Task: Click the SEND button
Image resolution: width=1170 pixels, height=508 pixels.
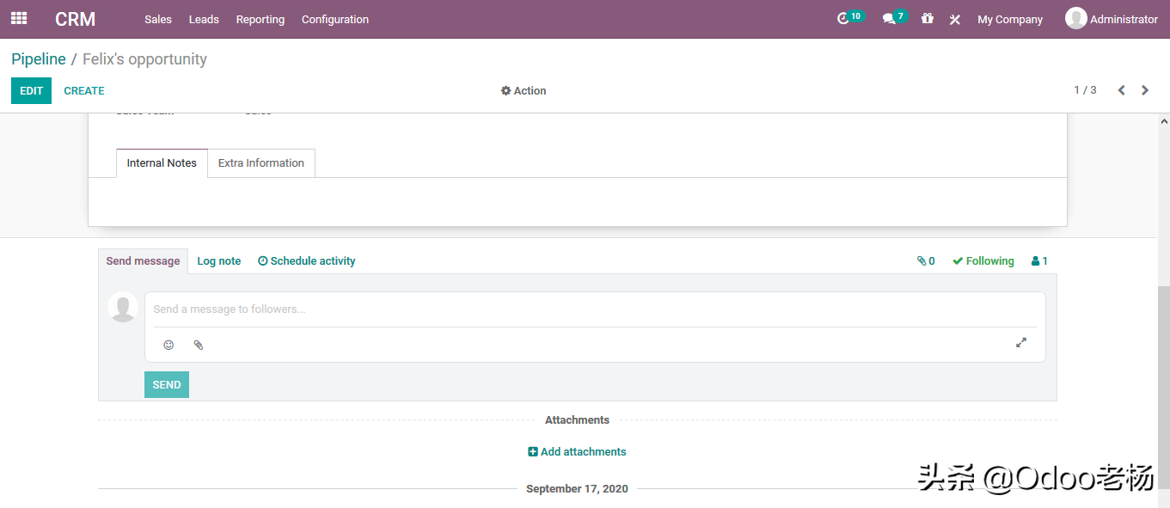Action: coord(166,385)
